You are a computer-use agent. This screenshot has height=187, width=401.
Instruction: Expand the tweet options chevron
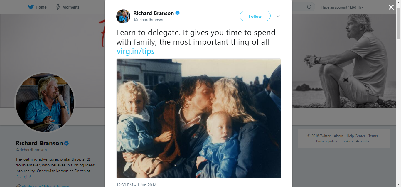pyautogui.click(x=278, y=16)
